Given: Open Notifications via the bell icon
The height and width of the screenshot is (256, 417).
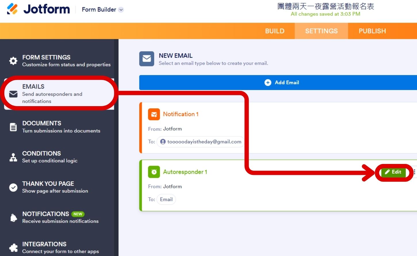Looking at the screenshot, I should click(13, 217).
